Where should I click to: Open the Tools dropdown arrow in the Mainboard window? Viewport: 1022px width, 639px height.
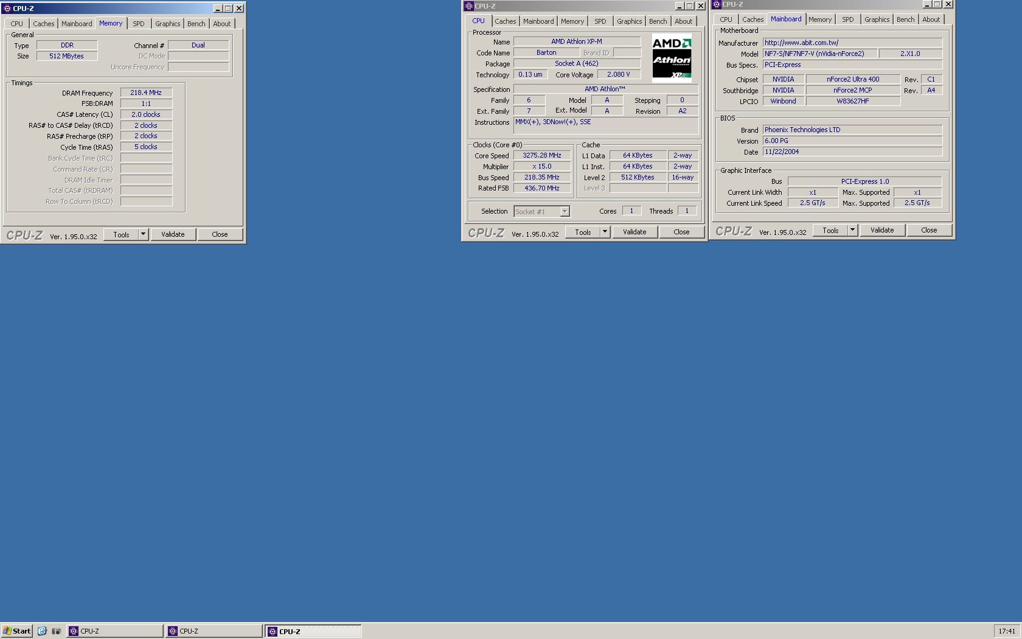(853, 230)
